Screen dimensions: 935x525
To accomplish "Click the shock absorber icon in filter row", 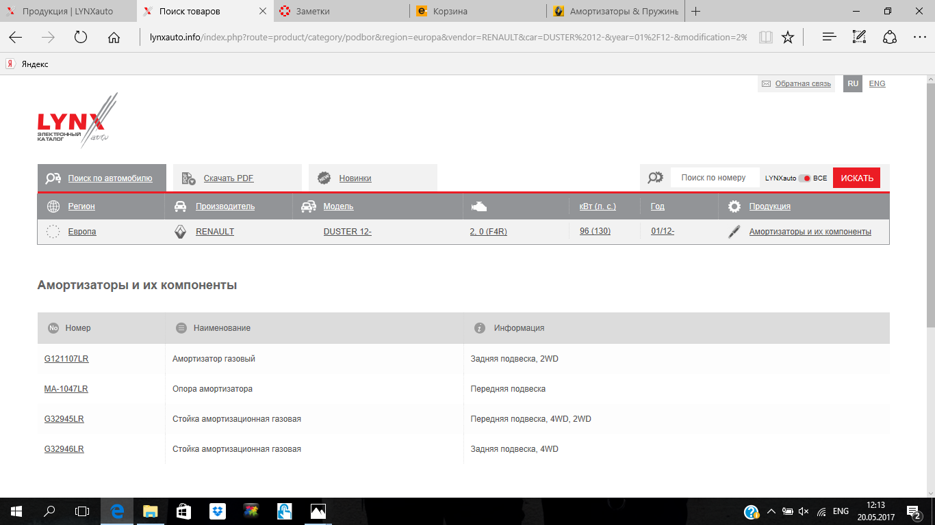I will click(x=734, y=232).
